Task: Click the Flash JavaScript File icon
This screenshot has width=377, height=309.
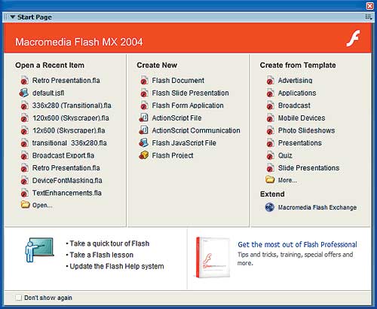Action: [144, 142]
